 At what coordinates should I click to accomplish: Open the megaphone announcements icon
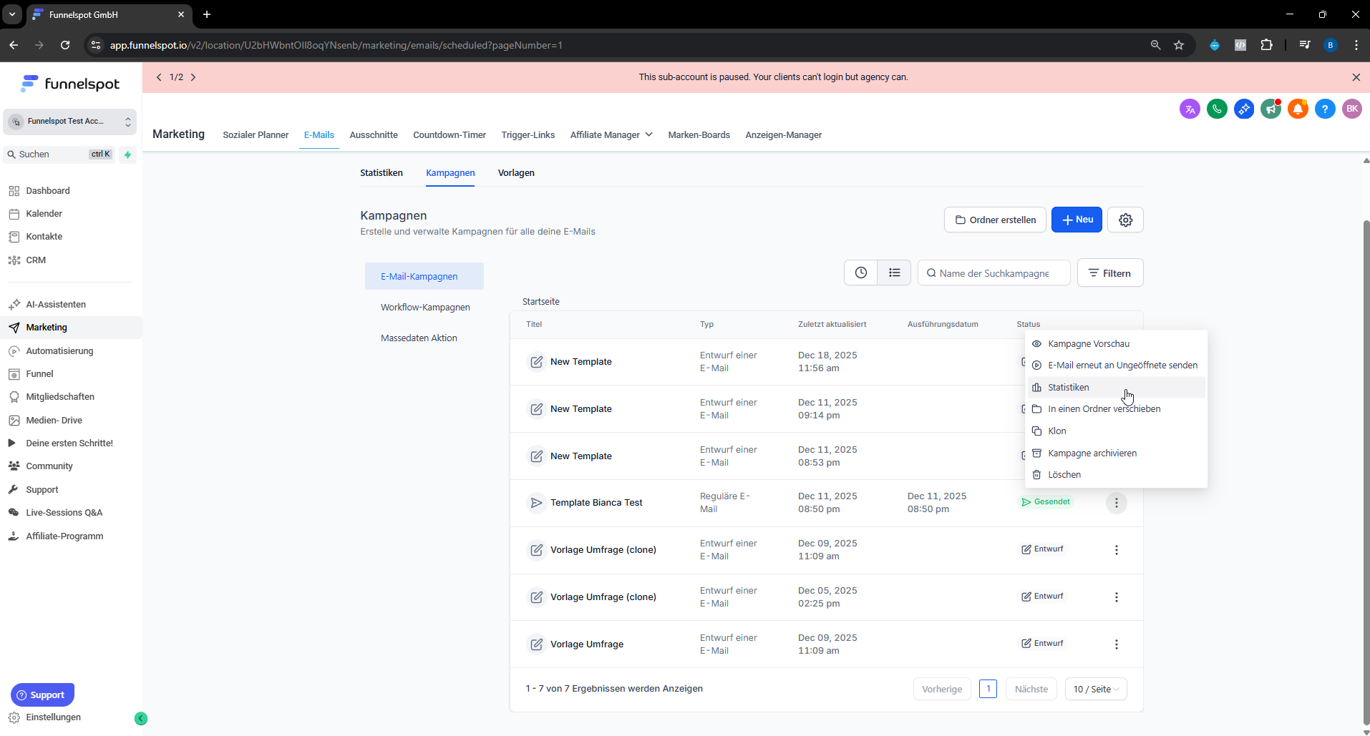point(1271,109)
